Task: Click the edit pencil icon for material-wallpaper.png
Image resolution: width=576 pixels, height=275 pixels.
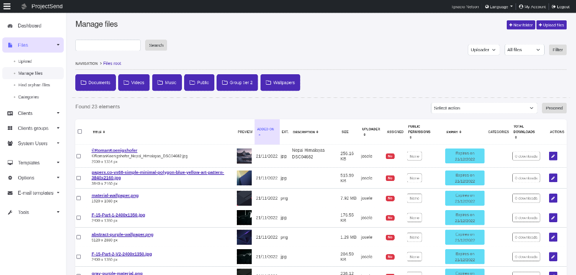Action: pos(553,198)
